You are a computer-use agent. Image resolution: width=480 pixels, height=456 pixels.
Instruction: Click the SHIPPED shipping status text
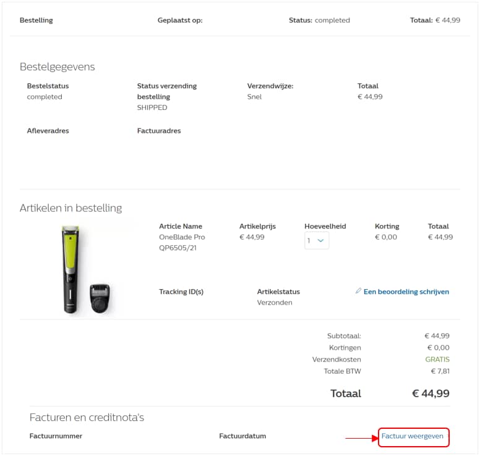click(152, 108)
